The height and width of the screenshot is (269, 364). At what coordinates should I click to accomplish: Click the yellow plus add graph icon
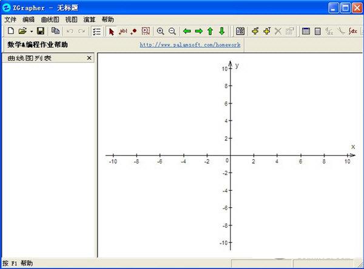255,31
